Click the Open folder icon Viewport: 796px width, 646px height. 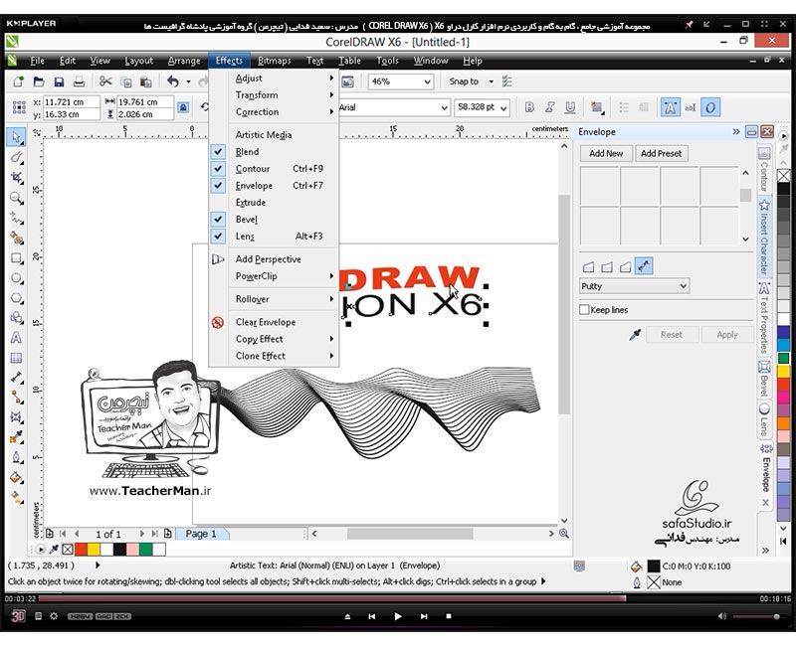point(39,81)
